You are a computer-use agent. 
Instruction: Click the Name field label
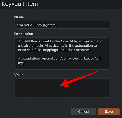tap(19, 17)
